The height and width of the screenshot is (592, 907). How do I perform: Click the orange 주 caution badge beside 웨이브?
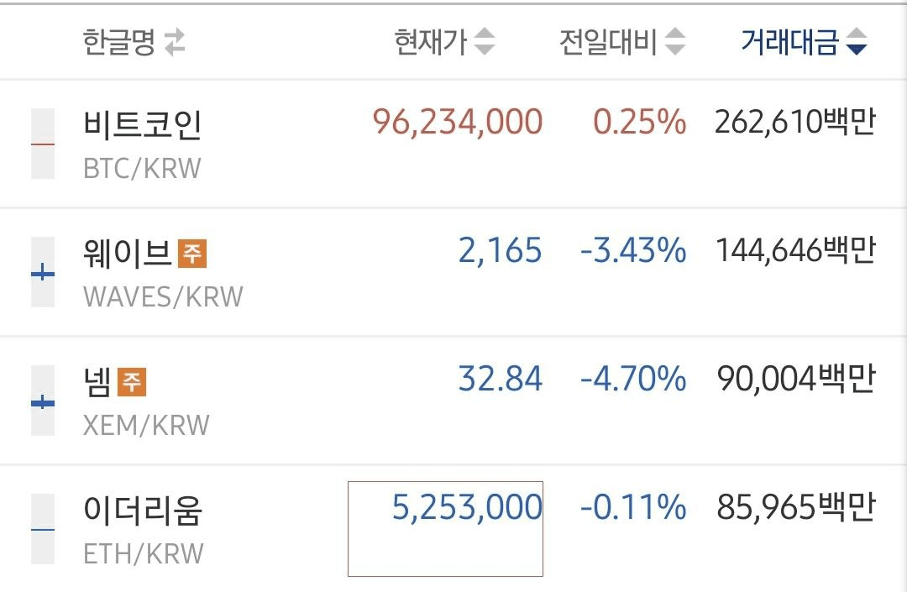point(192,254)
